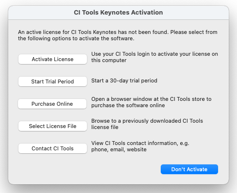Click description 'Use your CI Tools login'
Viewport: 237px width, 193px height.
pos(154,57)
